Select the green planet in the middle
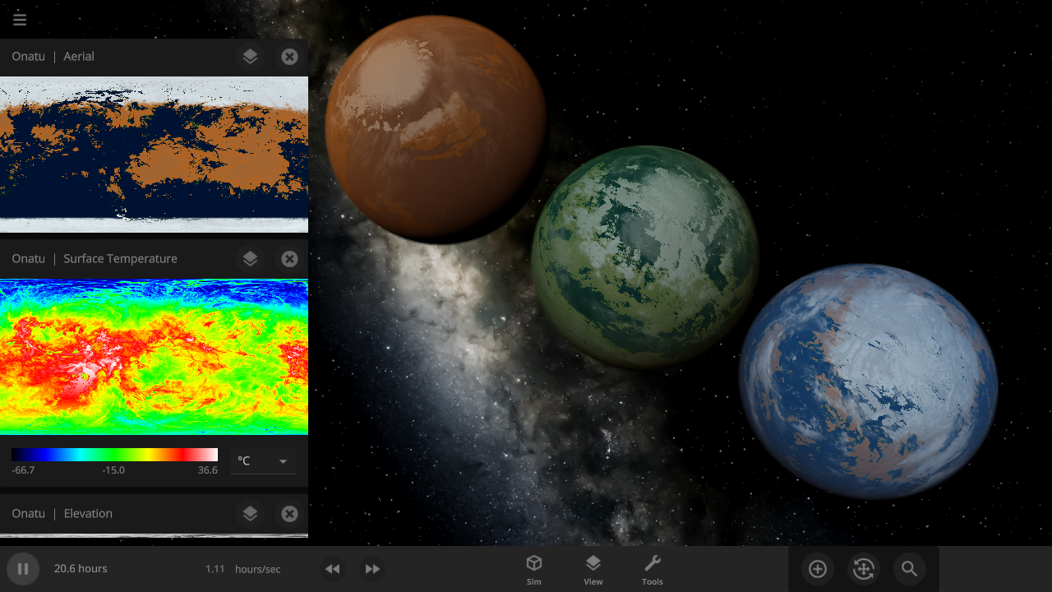Viewport: 1052px width, 592px height. click(x=645, y=257)
